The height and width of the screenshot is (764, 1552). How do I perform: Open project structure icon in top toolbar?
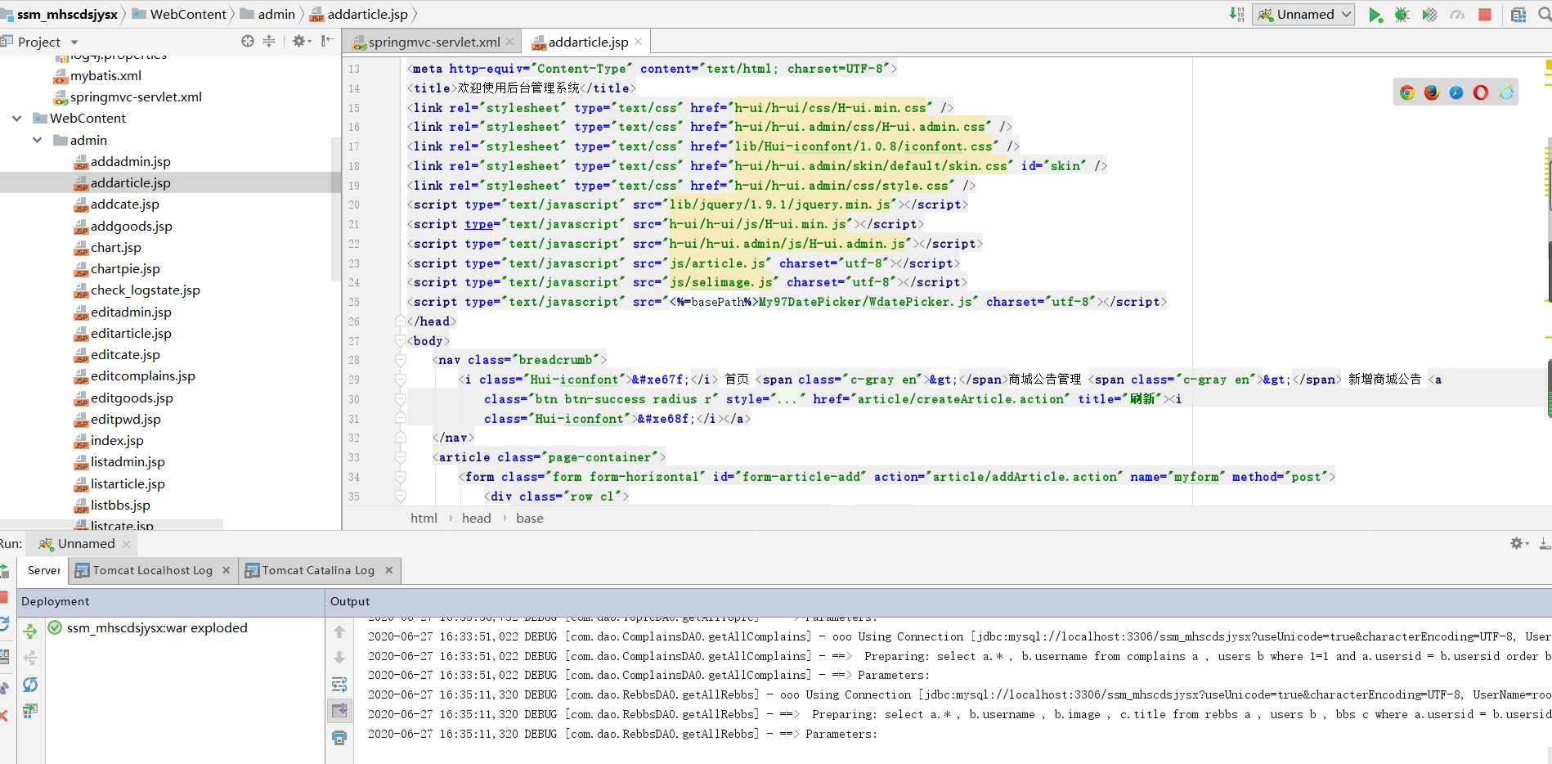pos(1518,15)
